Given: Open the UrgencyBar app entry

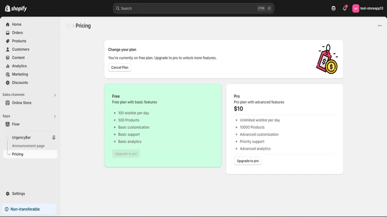Looking at the screenshot, I should 21,137.
